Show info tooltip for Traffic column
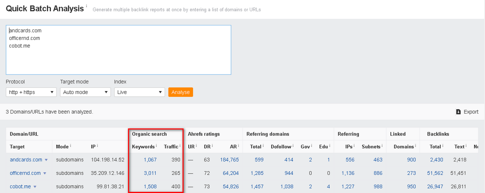This screenshot has height=193, width=485. click(180, 146)
